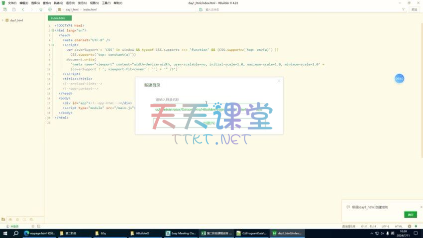The image size is (423, 238).
Task: Click the back navigation arrow in toolbar
Action: (23, 9)
